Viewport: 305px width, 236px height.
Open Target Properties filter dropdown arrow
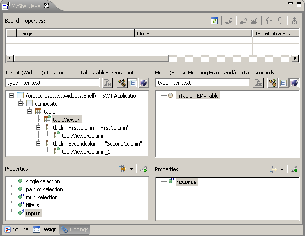131,169
